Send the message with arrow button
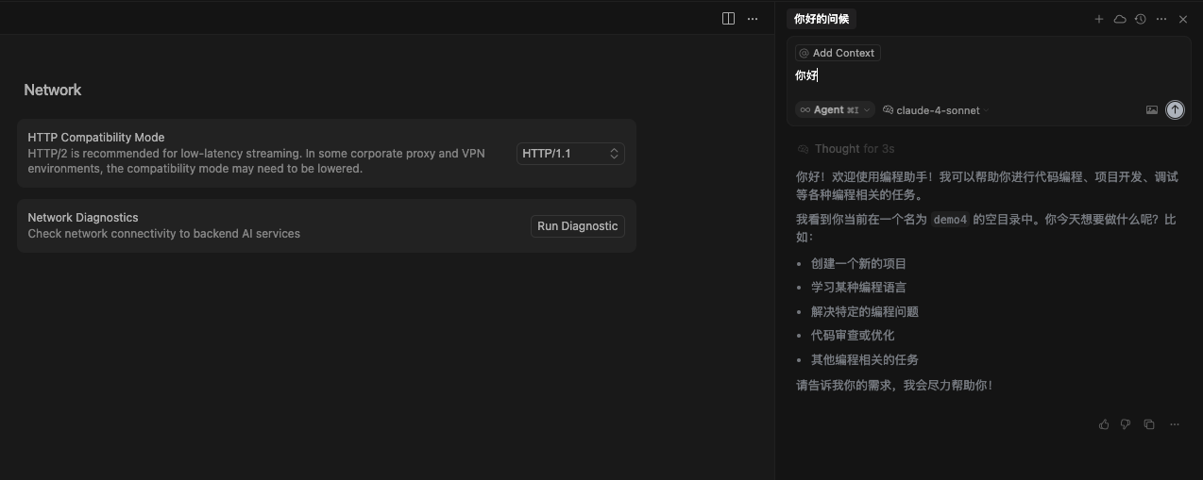1203x480 pixels. coord(1175,110)
